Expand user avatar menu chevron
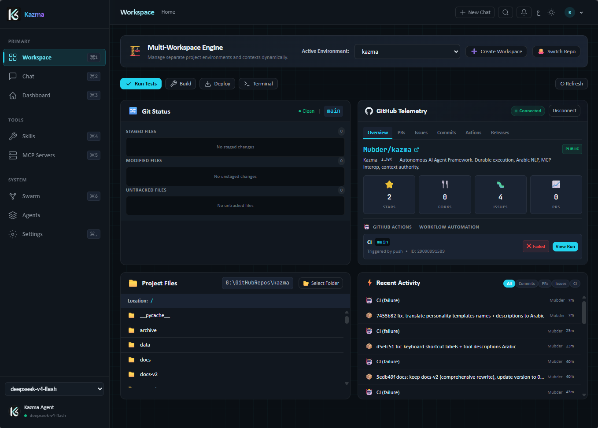598x428 pixels. 581,13
